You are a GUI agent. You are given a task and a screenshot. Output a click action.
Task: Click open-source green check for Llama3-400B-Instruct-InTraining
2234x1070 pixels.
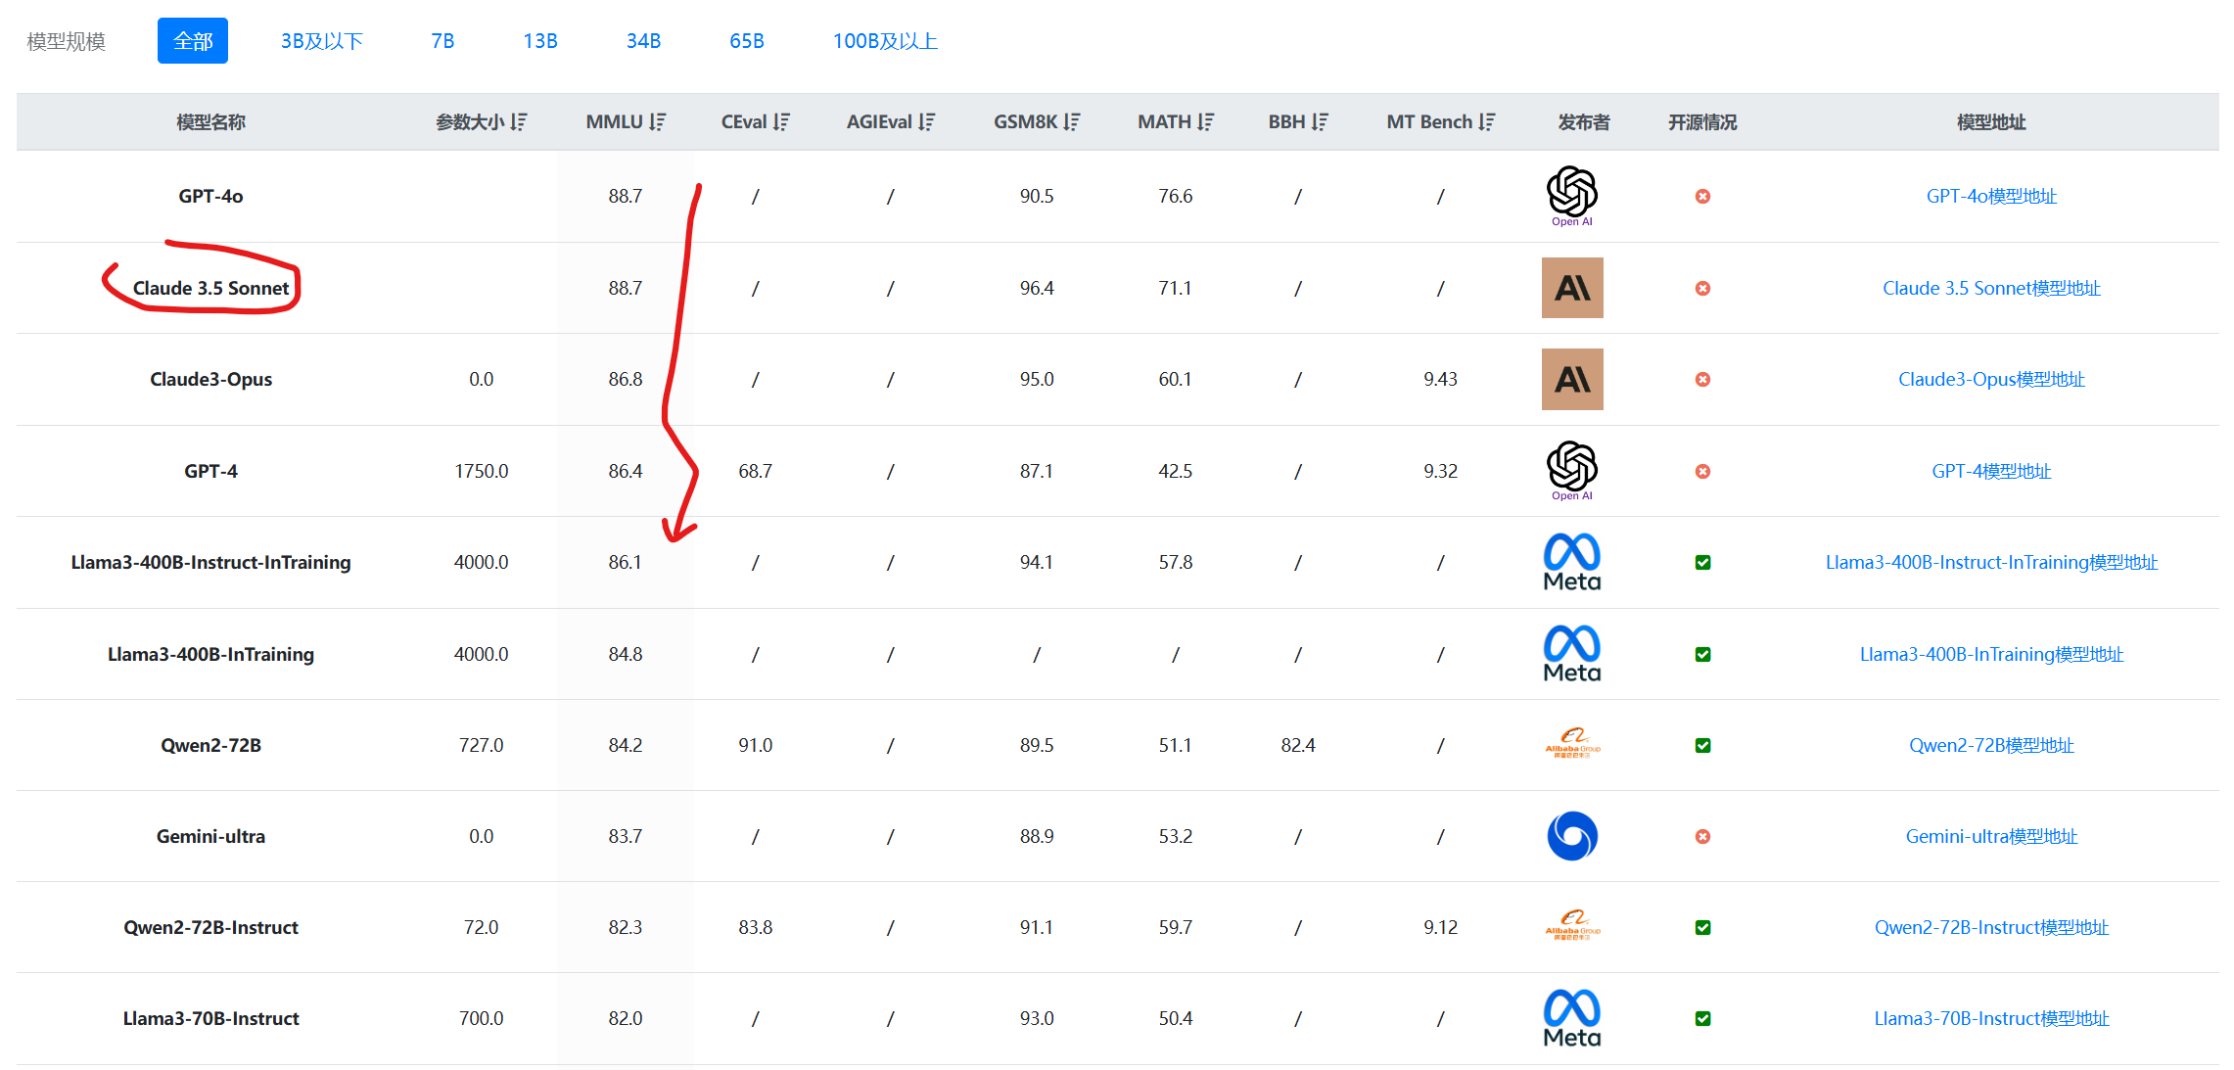point(1702,562)
